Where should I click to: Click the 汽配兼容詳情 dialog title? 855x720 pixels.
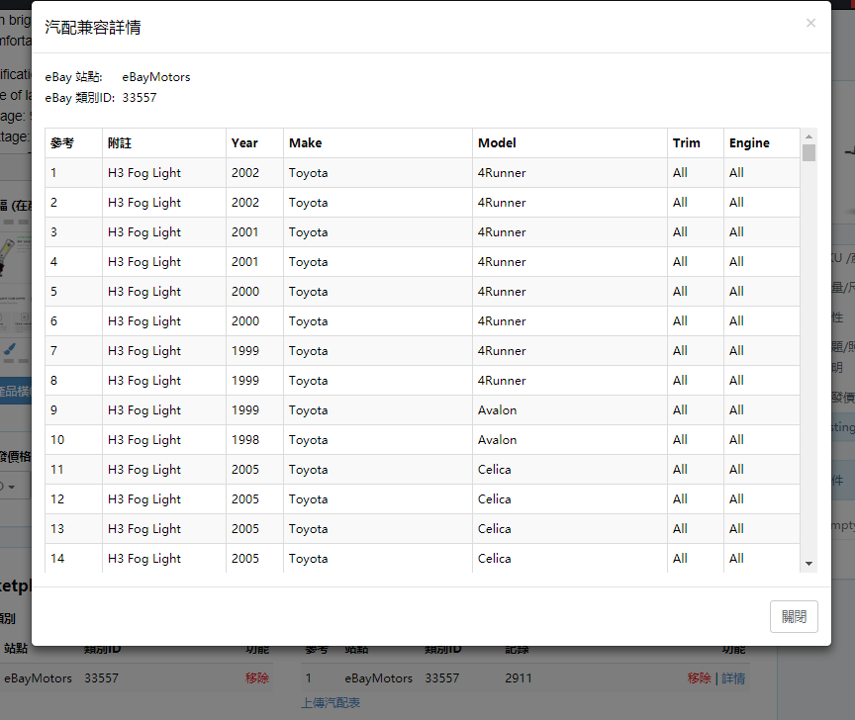(x=93, y=28)
